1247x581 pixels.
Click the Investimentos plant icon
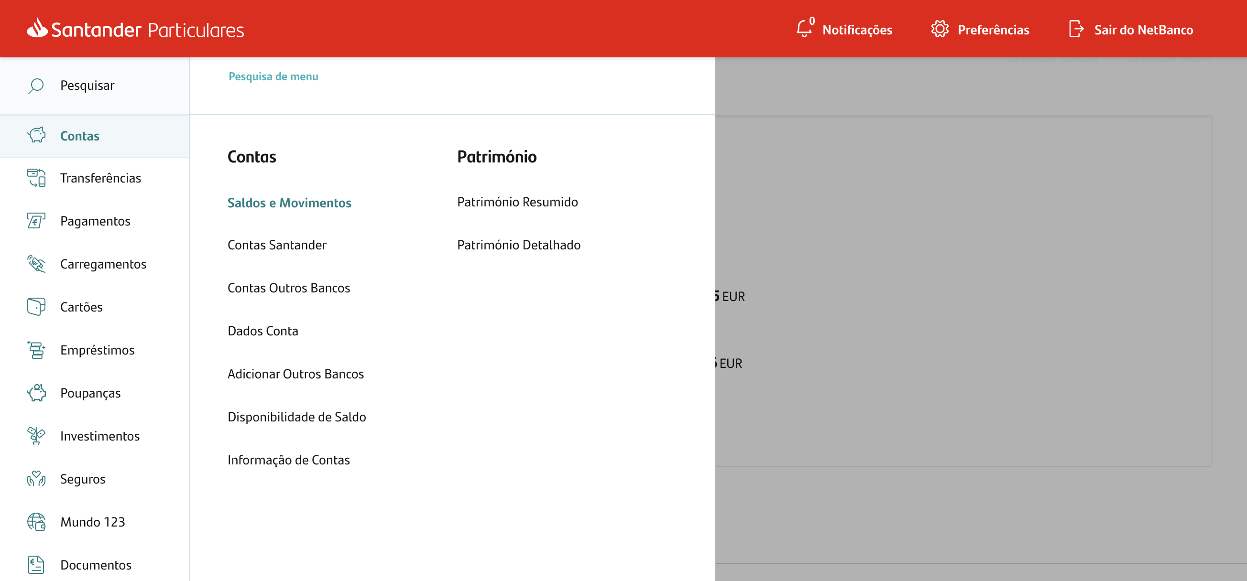point(36,435)
